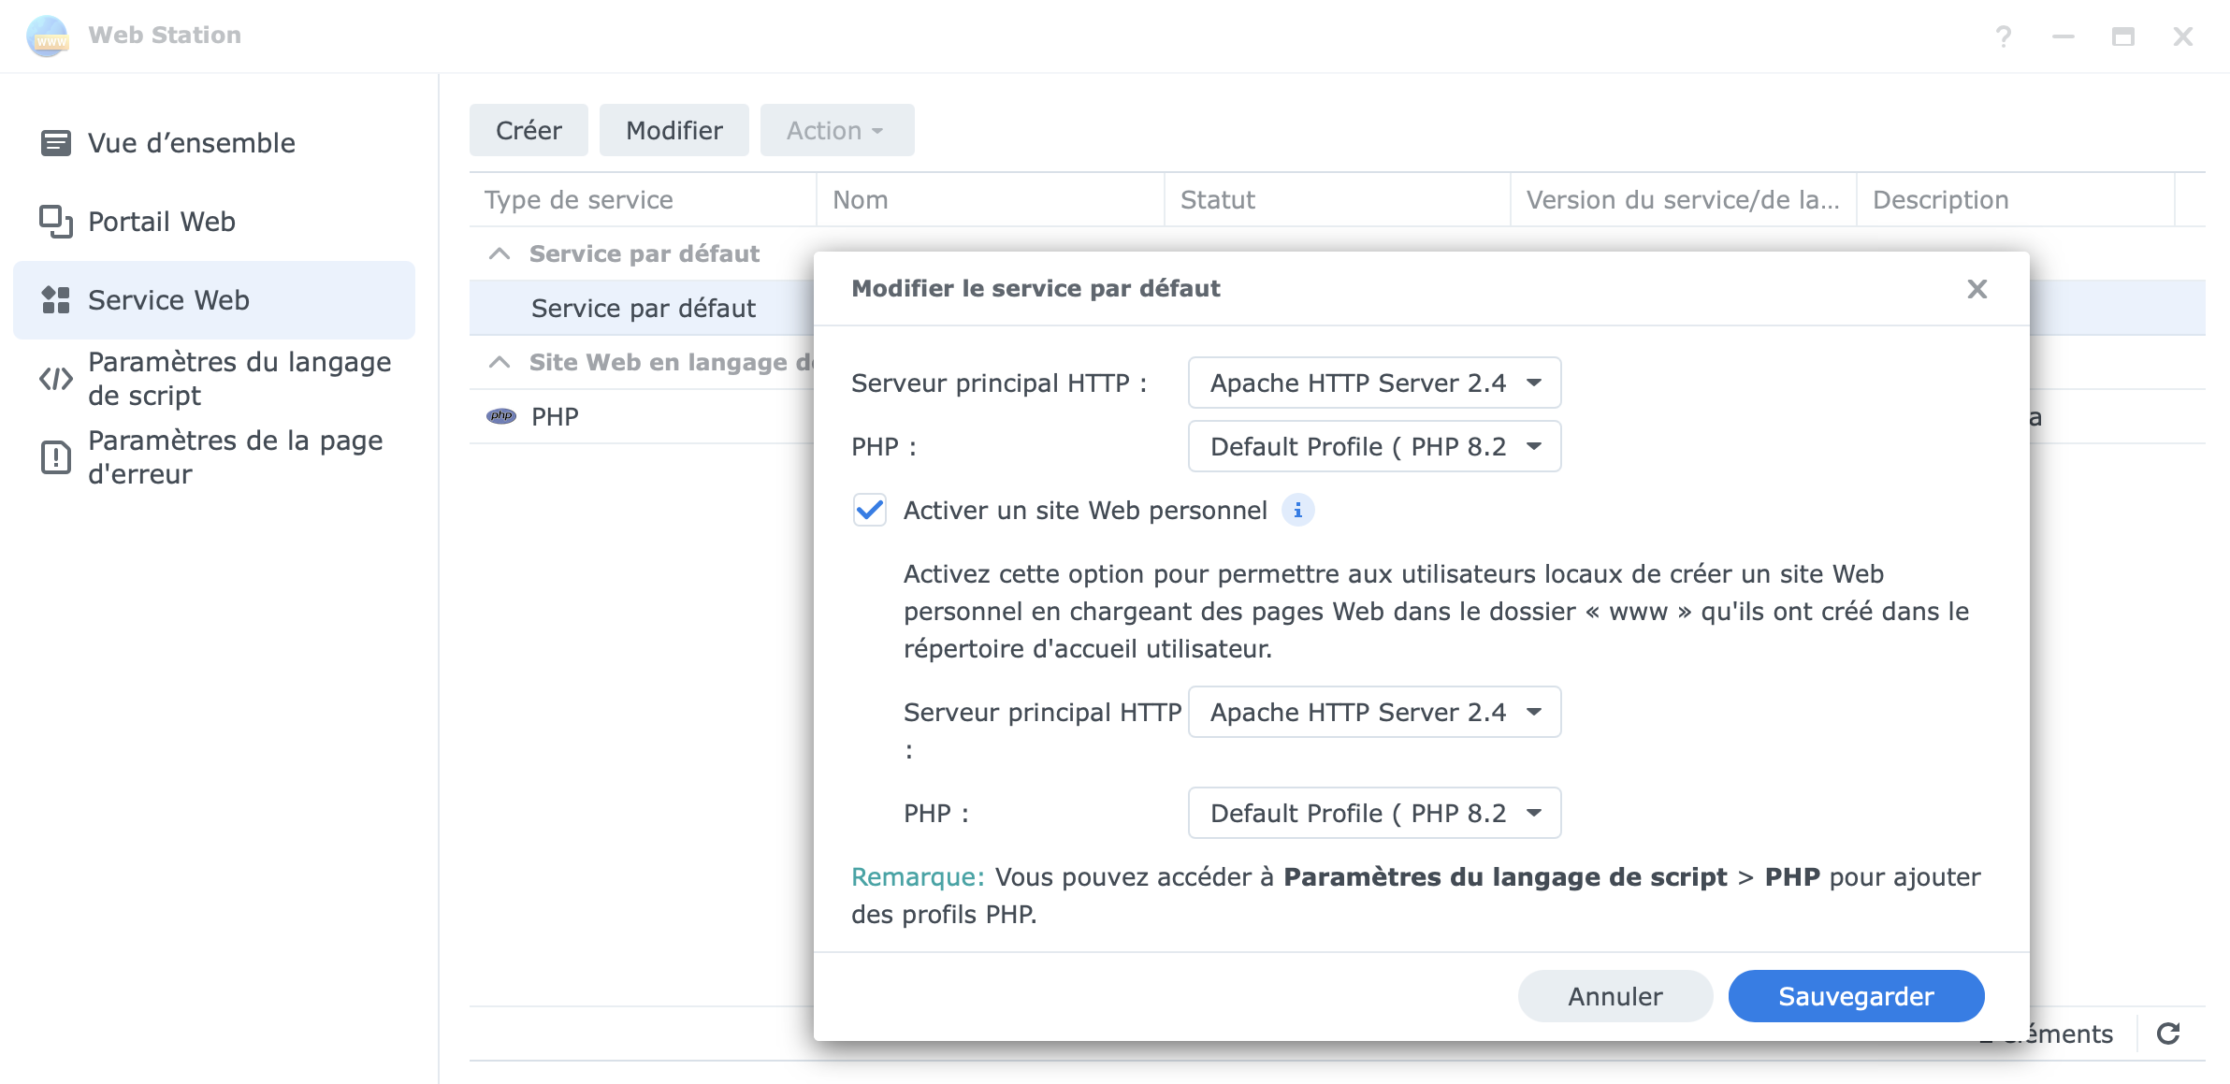
Task: Close the Modifier le service dialog
Action: 1977,289
